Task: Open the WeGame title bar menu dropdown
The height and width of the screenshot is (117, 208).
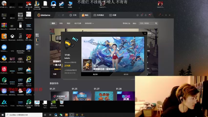Action: click(x=159, y=15)
